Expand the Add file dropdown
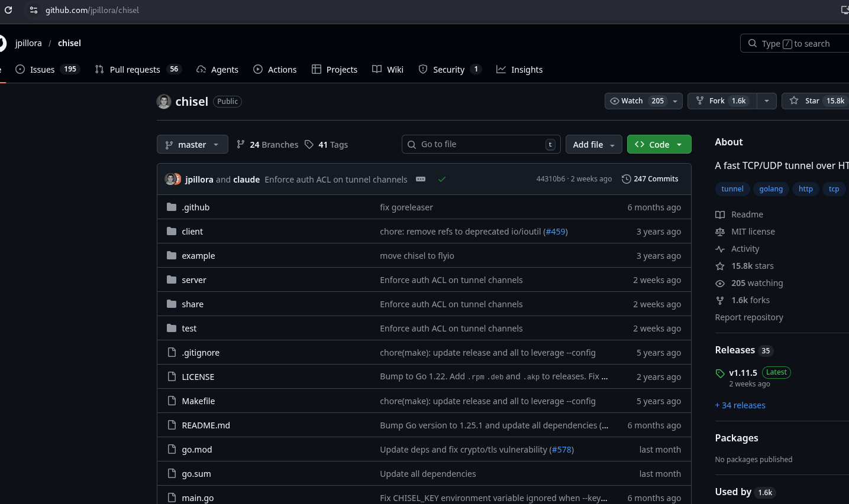Viewport: 849px width, 504px height. pyautogui.click(x=593, y=145)
